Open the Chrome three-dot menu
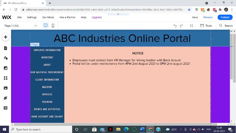The width and height of the screenshot is (236, 133). pos(232,10)
